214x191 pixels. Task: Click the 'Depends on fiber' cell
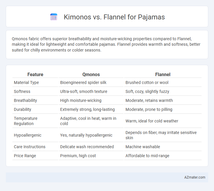click(161, 135)
